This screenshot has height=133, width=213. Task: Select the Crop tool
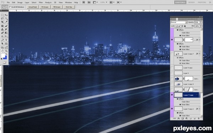click(x=2, y=22)
